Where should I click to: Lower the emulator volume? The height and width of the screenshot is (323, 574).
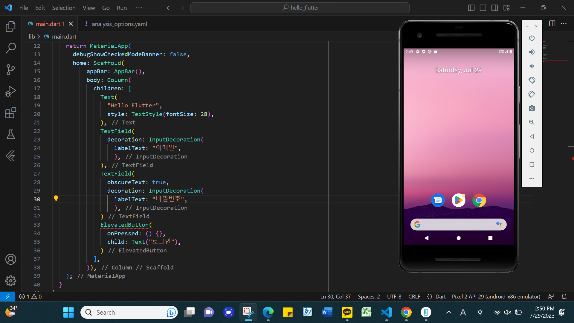(532, 66)
